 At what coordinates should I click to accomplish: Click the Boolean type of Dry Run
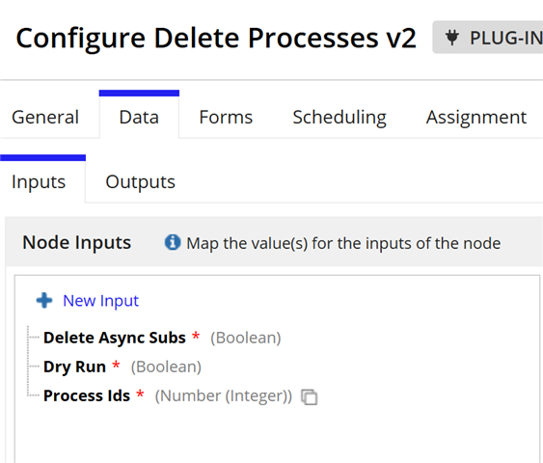[166, 368]
